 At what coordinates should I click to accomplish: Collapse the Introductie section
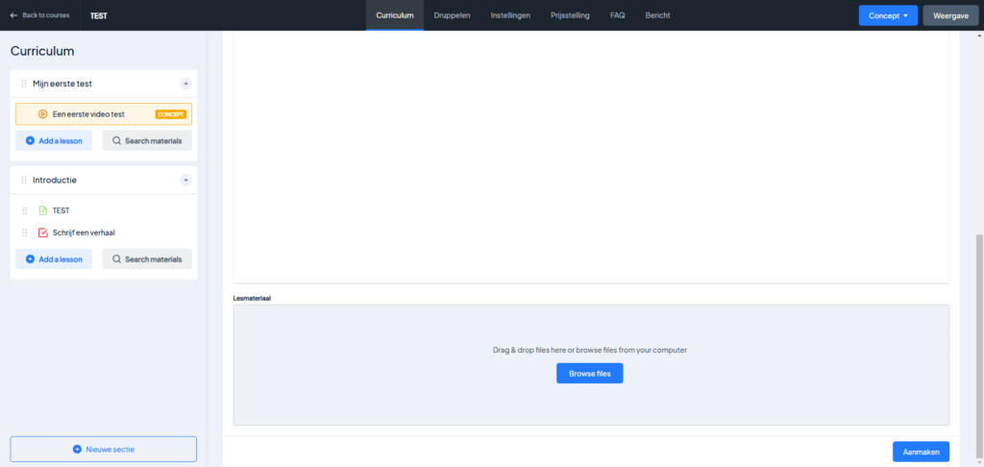pyautogui.click(x=185, y=180)
